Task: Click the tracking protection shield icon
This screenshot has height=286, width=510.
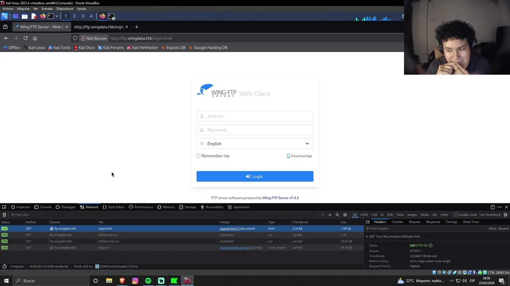Action: (x=75, y=38)
